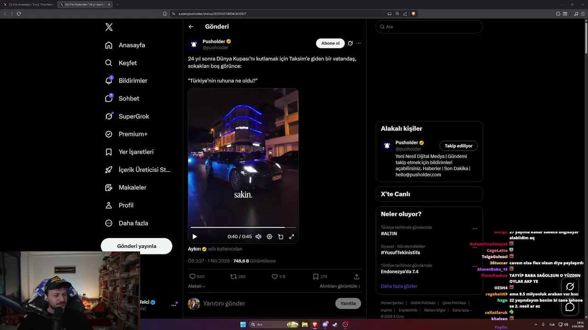The image size is (588, 330).
Task: Like the post with heart icon
Action: click(x=275, y=276)
